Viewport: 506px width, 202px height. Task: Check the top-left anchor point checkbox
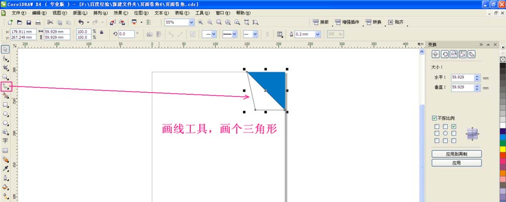click(437, 126)
